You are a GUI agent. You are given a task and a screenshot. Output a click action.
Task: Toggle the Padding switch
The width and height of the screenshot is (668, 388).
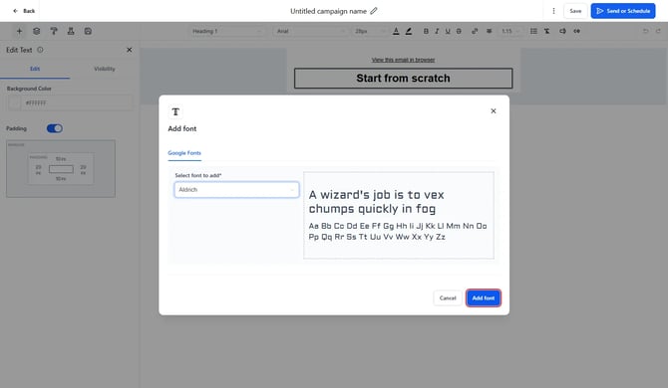55,128
